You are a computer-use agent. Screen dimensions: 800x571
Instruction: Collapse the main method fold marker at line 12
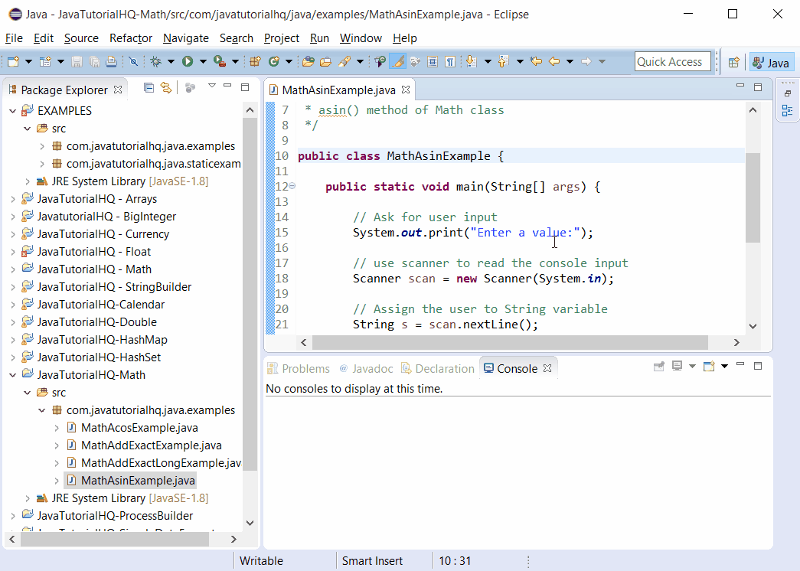[292, 186]
